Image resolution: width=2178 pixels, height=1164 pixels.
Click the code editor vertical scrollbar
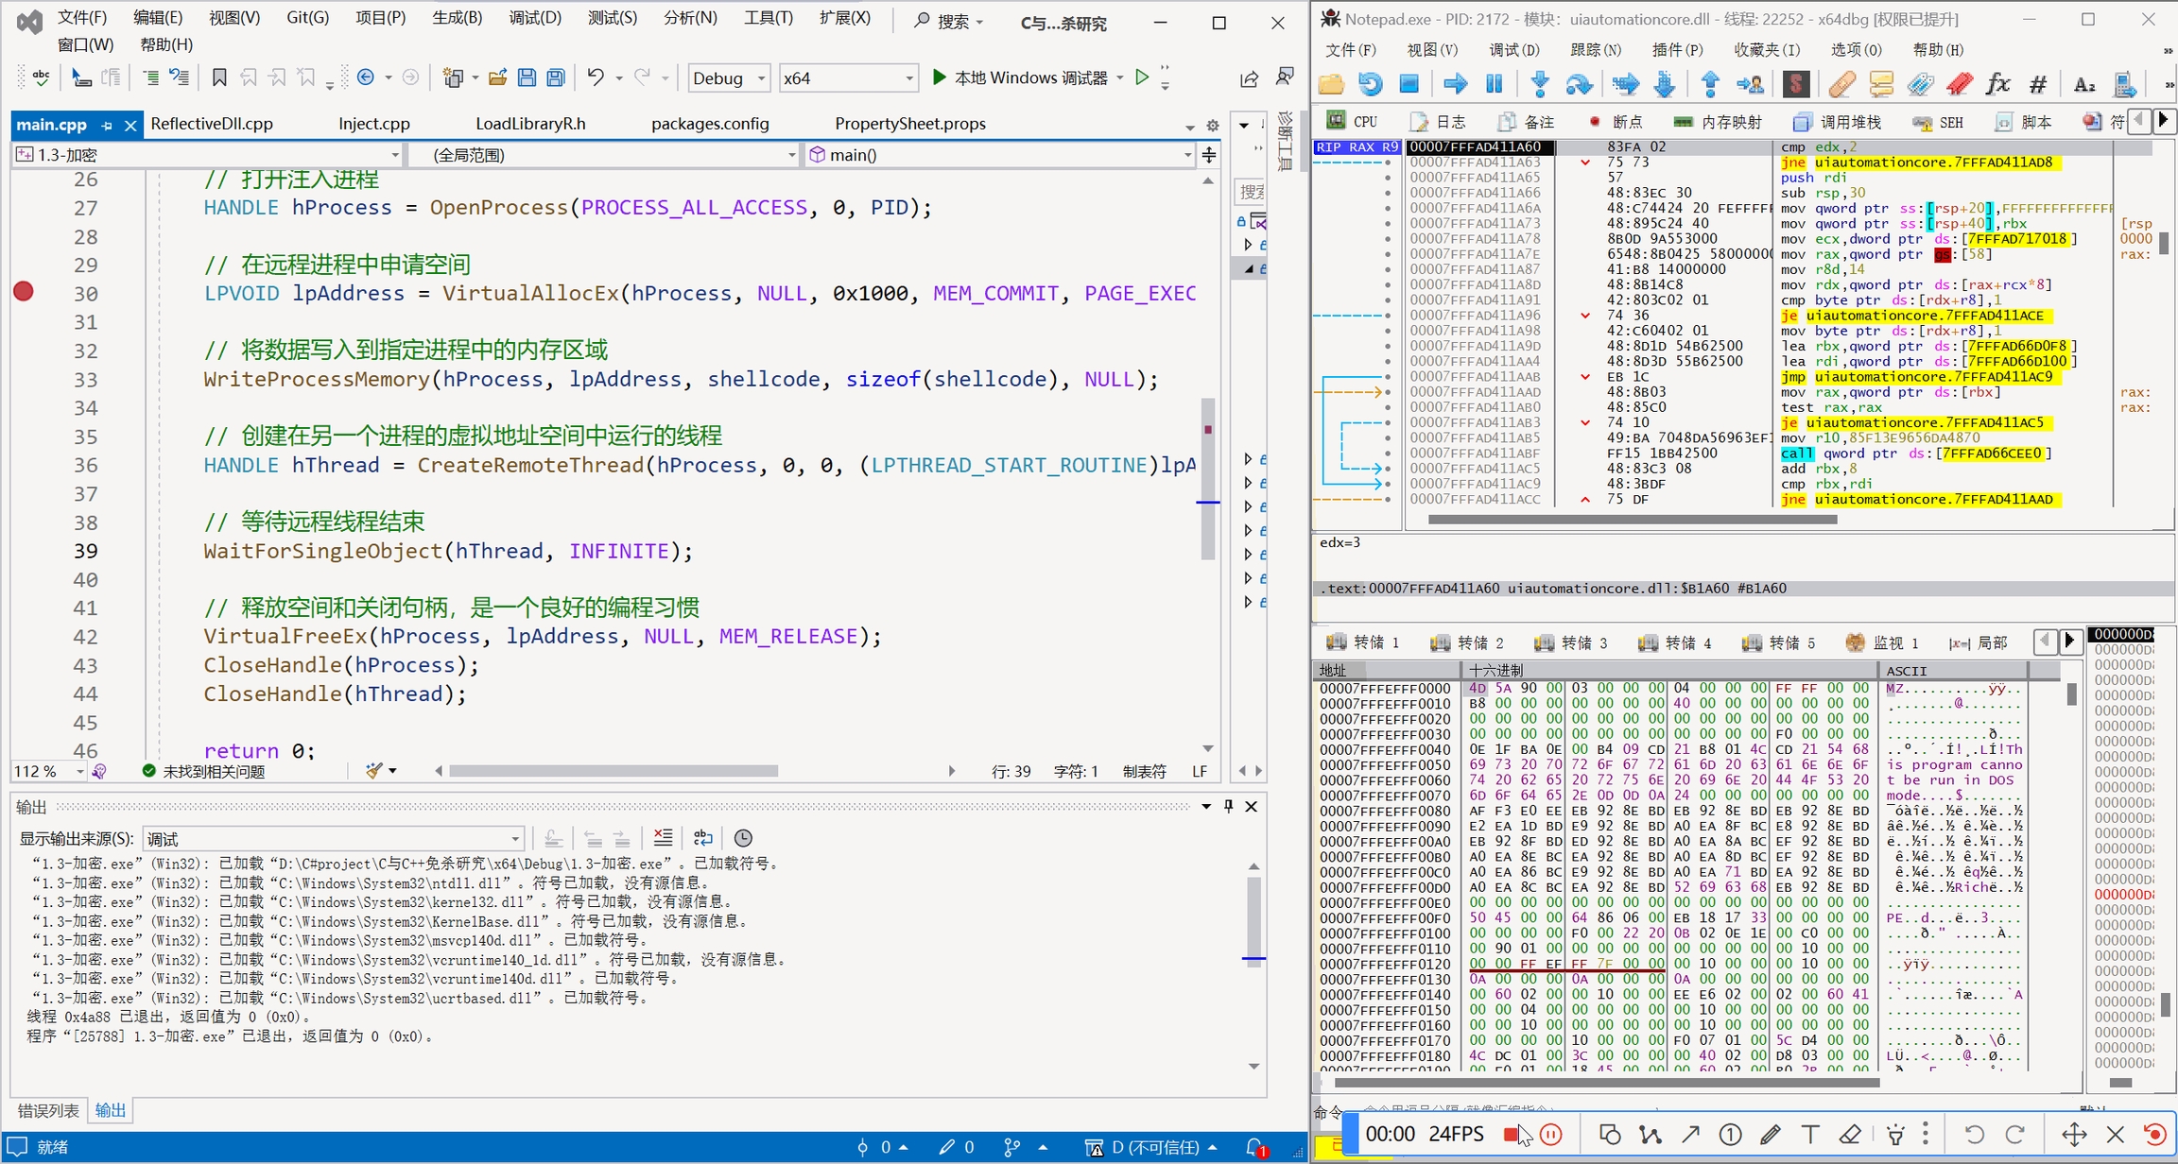coord(1208,472)
